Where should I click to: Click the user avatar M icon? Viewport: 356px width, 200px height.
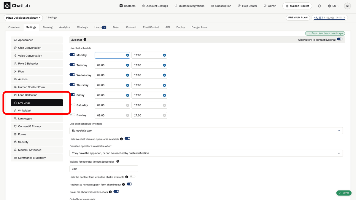click(347, 6)
